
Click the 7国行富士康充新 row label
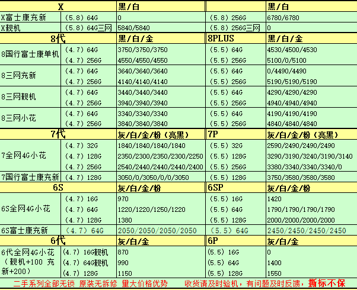click(30, 177)
